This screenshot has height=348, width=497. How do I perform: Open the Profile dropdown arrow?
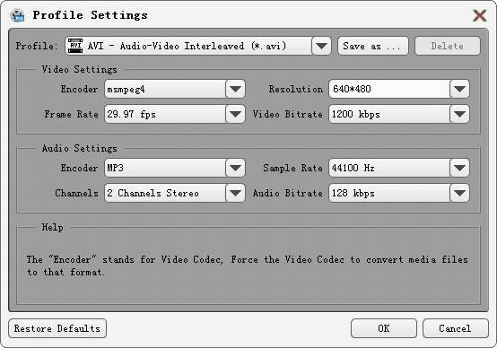pyautogui.click(x=321, y=46)
